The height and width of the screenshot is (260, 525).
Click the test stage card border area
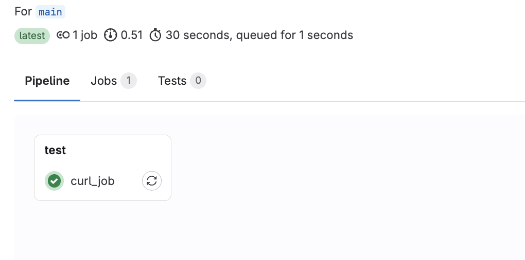[x=103, y=168]
